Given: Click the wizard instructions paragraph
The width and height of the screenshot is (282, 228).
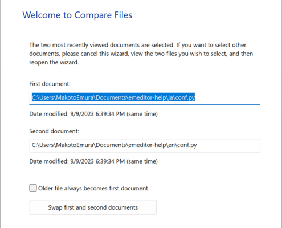Looking at the screenshot, I should 141,54.
